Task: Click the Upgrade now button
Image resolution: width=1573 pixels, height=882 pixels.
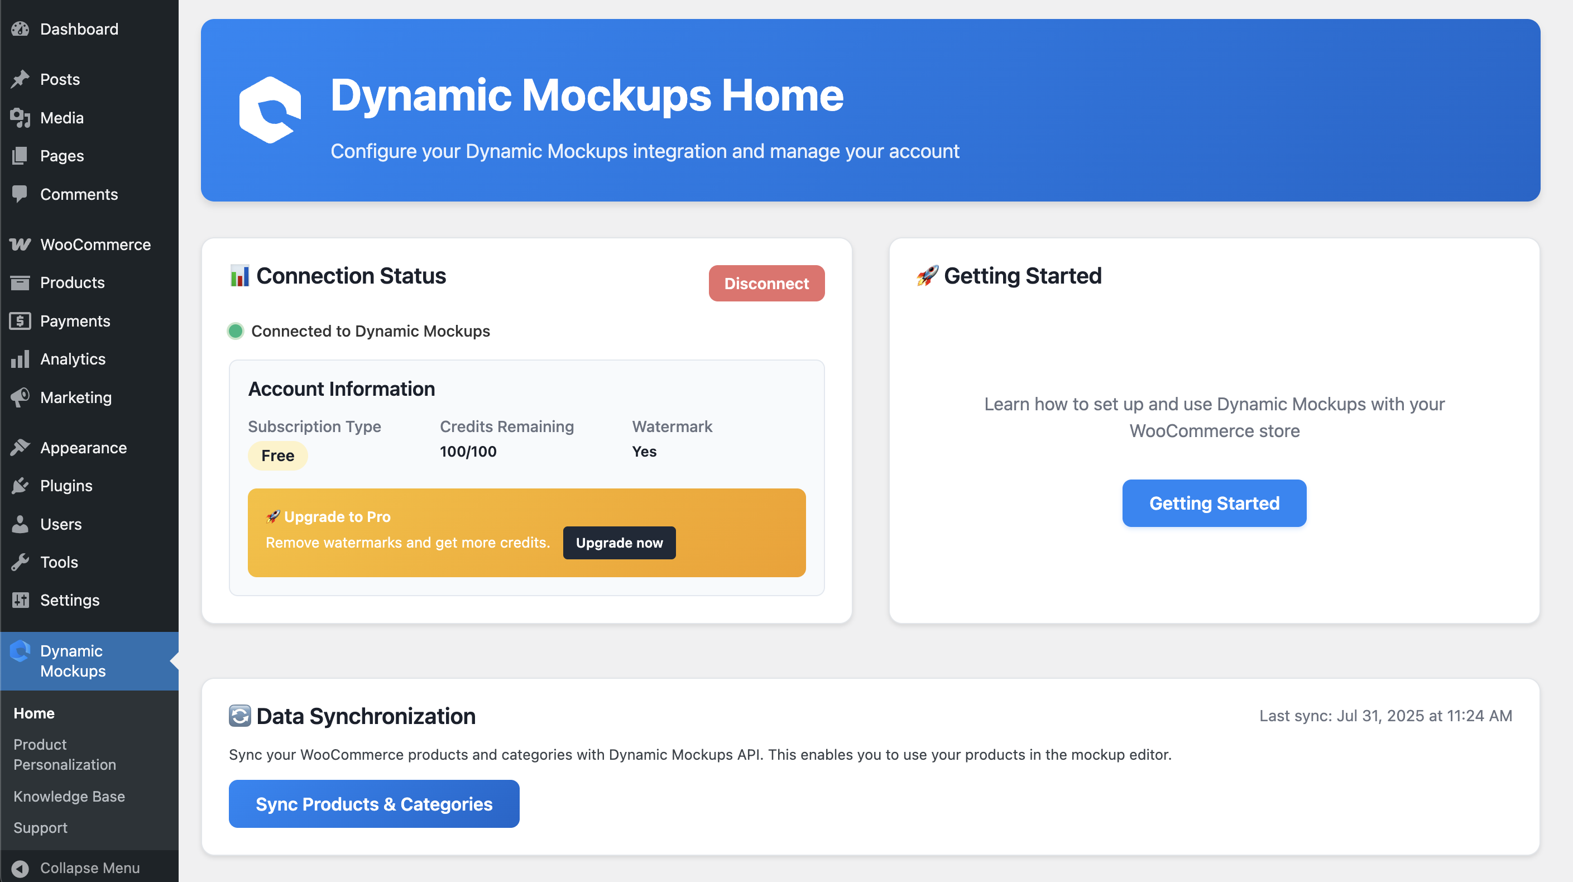Action: [x=619, y=543]
